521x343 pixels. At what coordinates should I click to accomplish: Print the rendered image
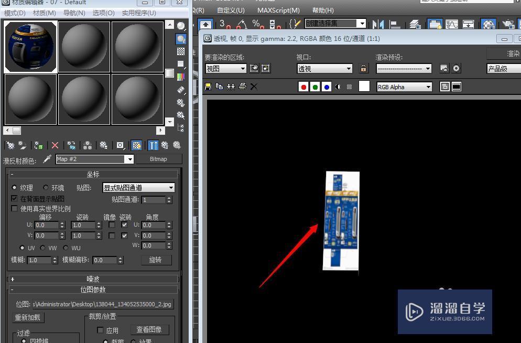(x=242, y=86)
